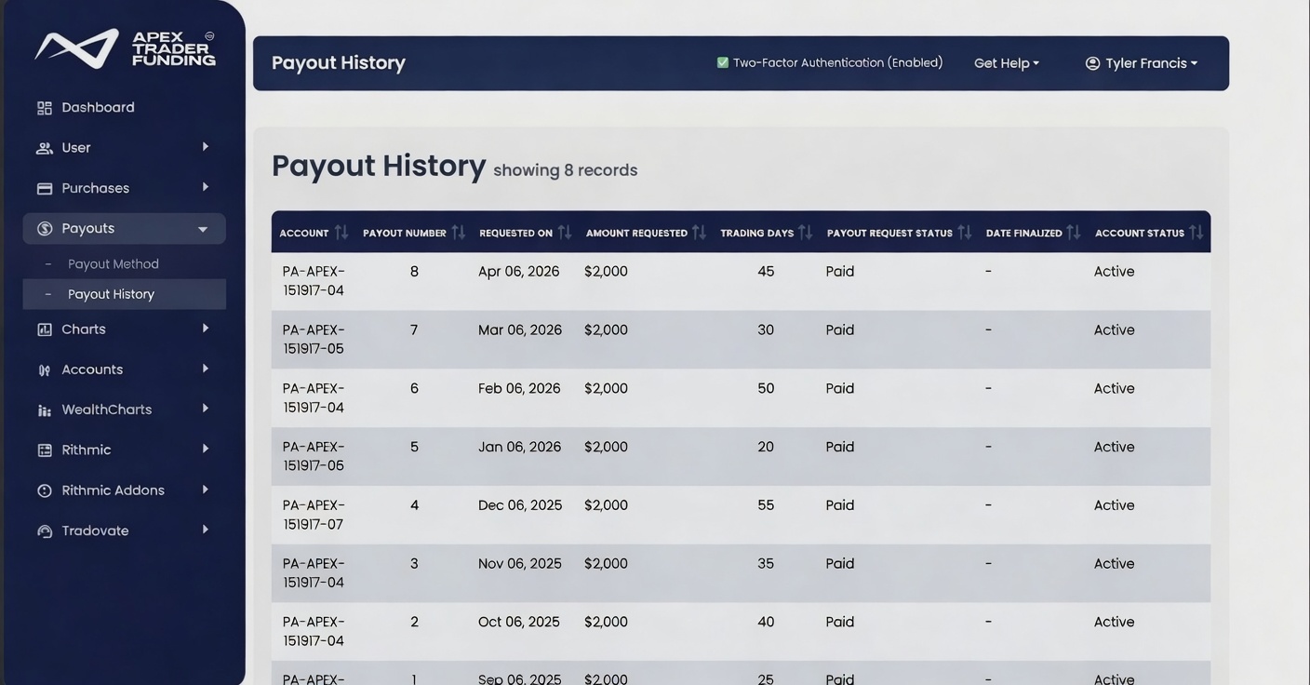This screenshot has height=685, width=1310.
Task: Sort by Payout Request Status arrows
Action: [x=964, y=233]
